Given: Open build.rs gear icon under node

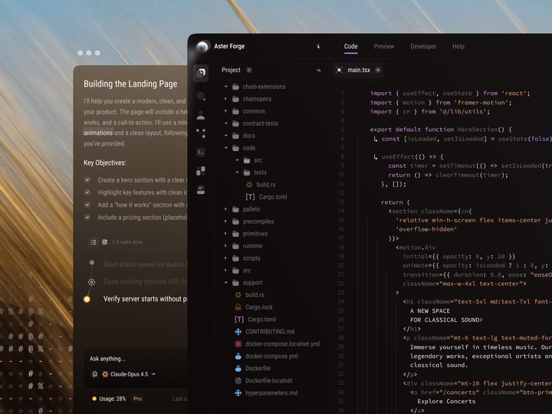Looking at the screenshot, I should point(249,185).
